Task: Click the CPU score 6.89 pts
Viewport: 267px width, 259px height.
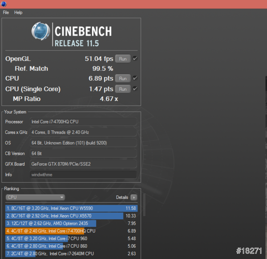Action: coord(101,78)
